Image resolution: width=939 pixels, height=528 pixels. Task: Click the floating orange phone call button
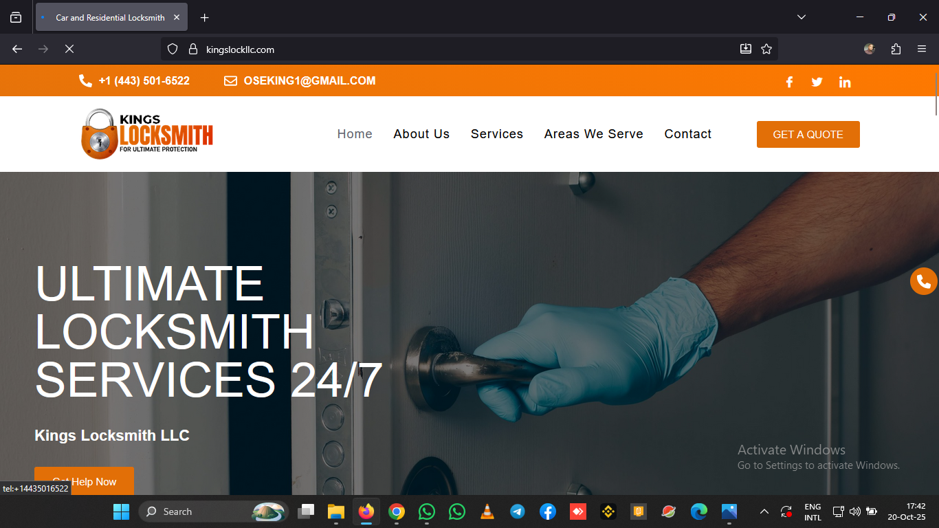coord(923,281)
